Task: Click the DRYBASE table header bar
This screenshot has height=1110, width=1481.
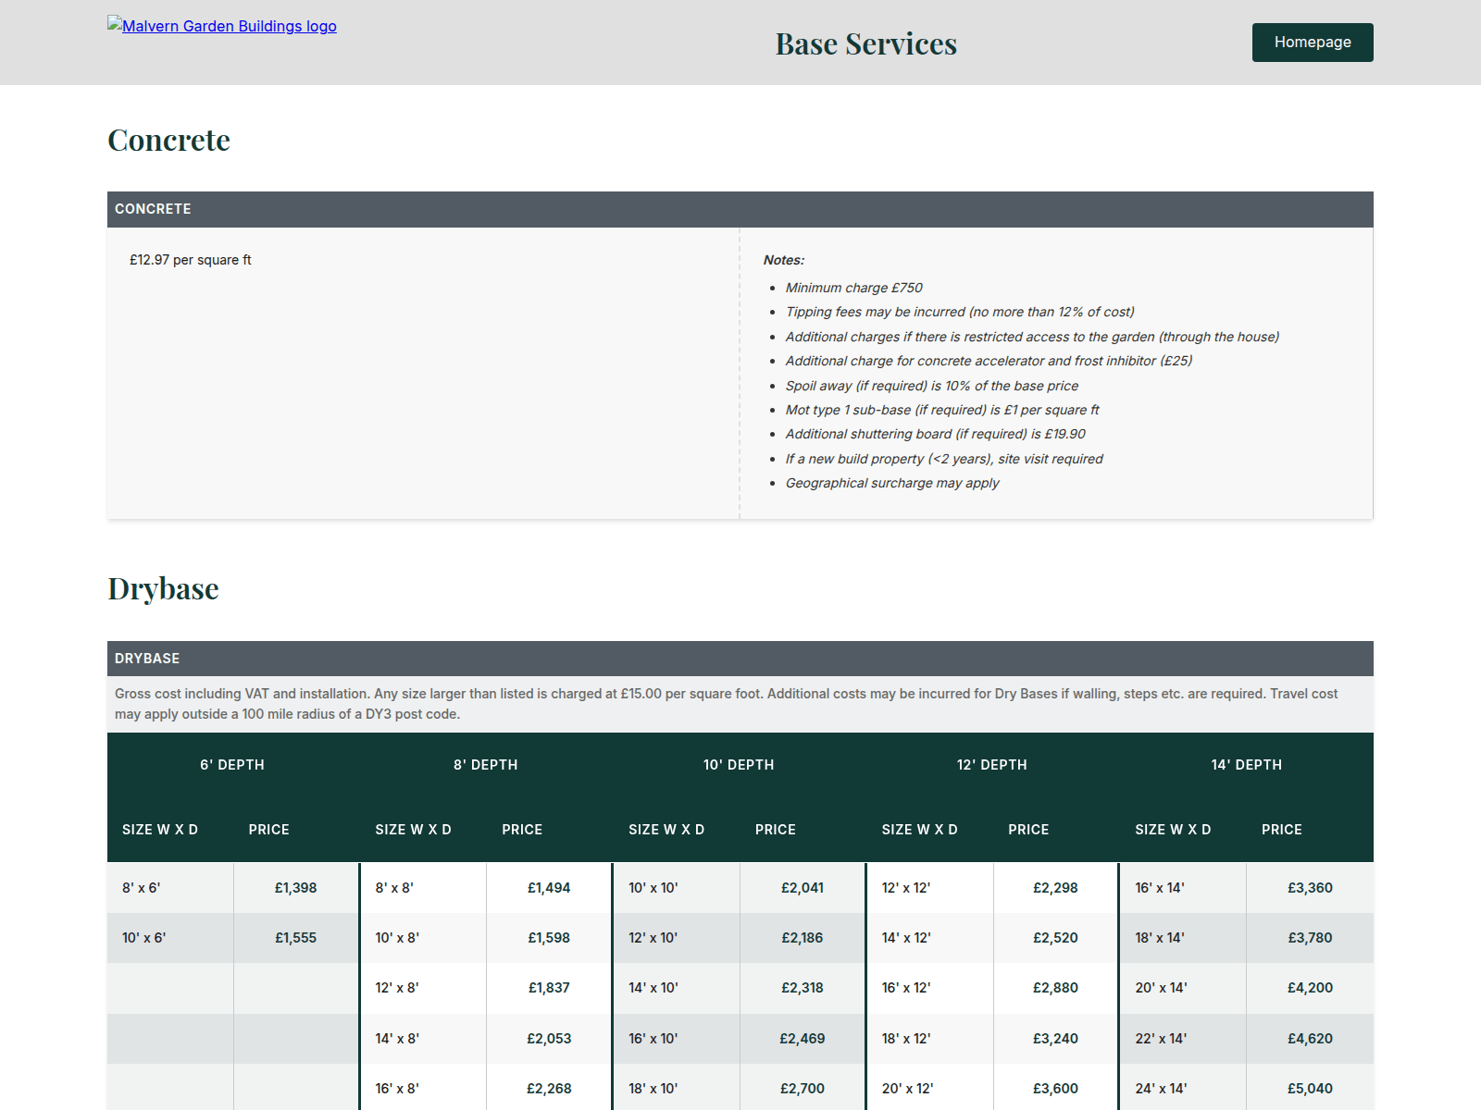Action: coord(740,659)
